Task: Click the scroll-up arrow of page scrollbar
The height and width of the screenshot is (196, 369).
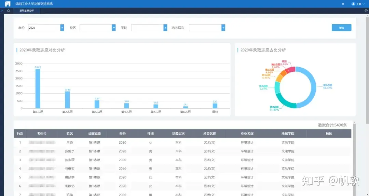Action: pyautogui.click(x=367, y=15)
